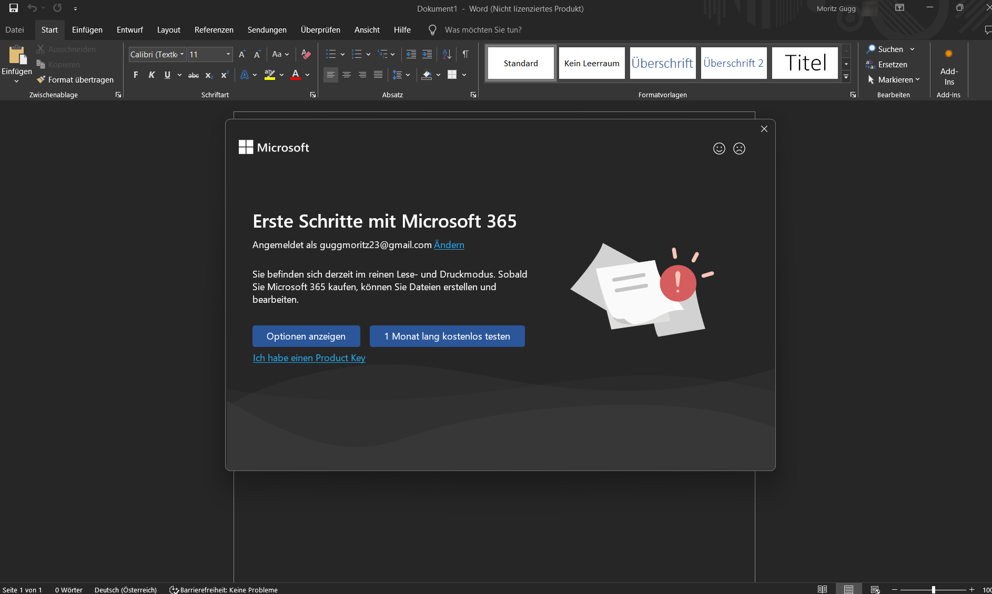Apply strikethrough formatting
Viewport: 992px width, 594px height.
194,75
